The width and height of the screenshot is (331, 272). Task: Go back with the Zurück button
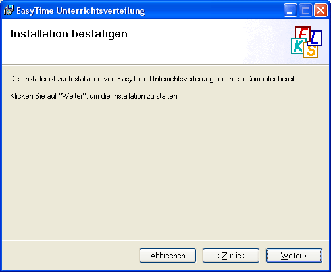[x=231, y=256]
